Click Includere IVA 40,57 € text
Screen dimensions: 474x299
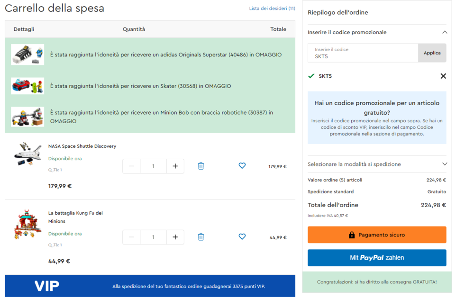(328, 216)
